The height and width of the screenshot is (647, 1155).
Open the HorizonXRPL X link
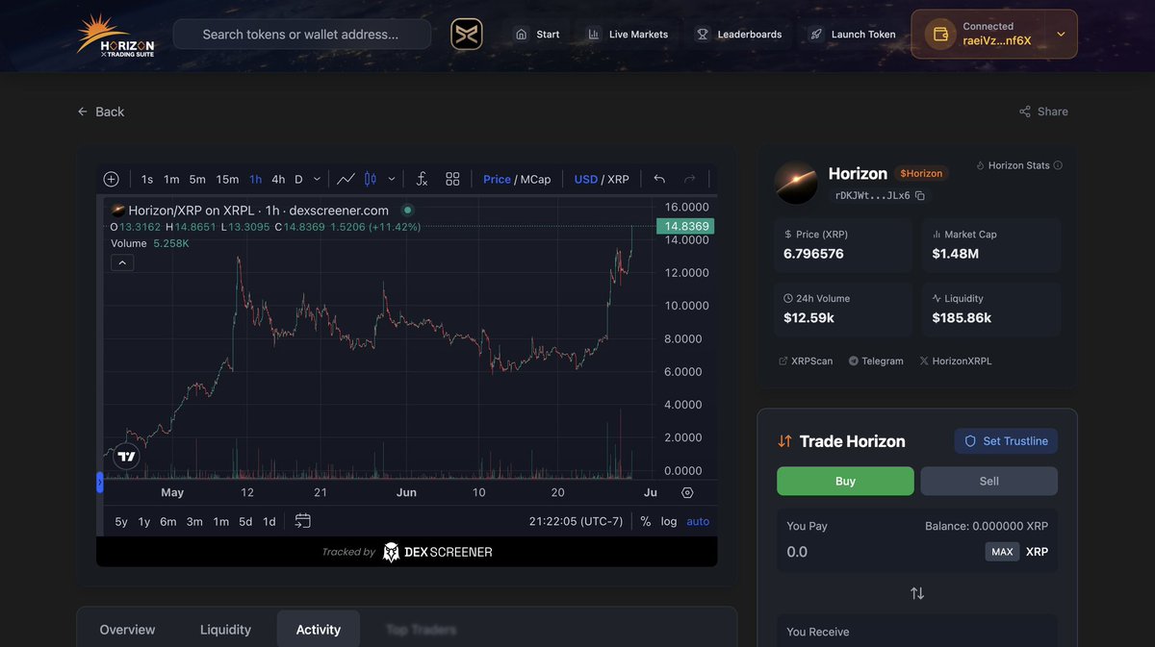coord(955,361)
